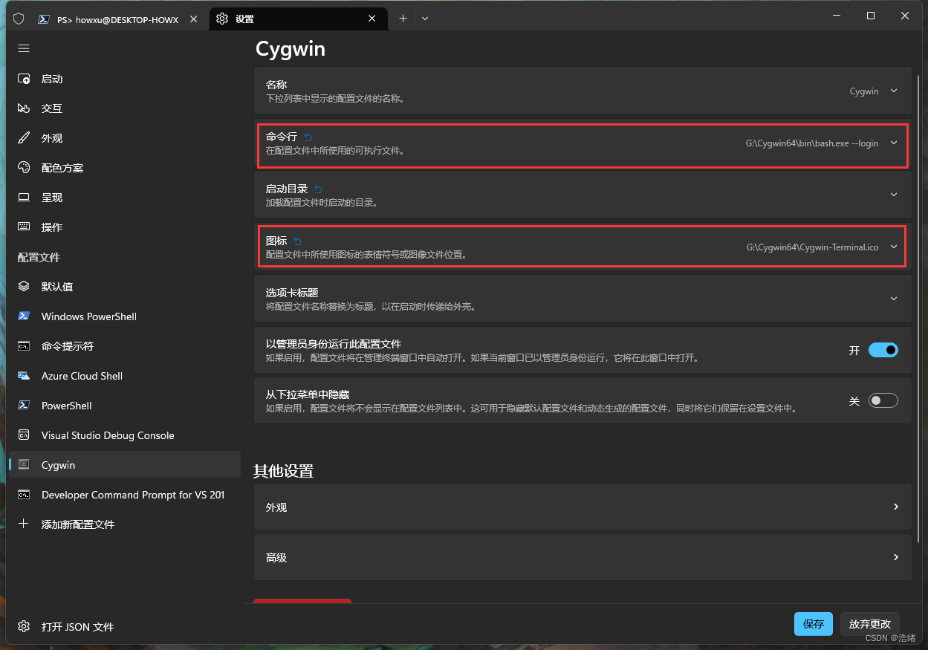
Task: Click reset arrow icon next to 启动目录
Action: (x=318, y=189)
